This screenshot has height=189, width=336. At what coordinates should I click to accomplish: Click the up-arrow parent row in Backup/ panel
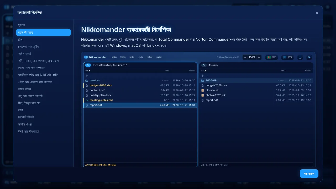[256, 76]
